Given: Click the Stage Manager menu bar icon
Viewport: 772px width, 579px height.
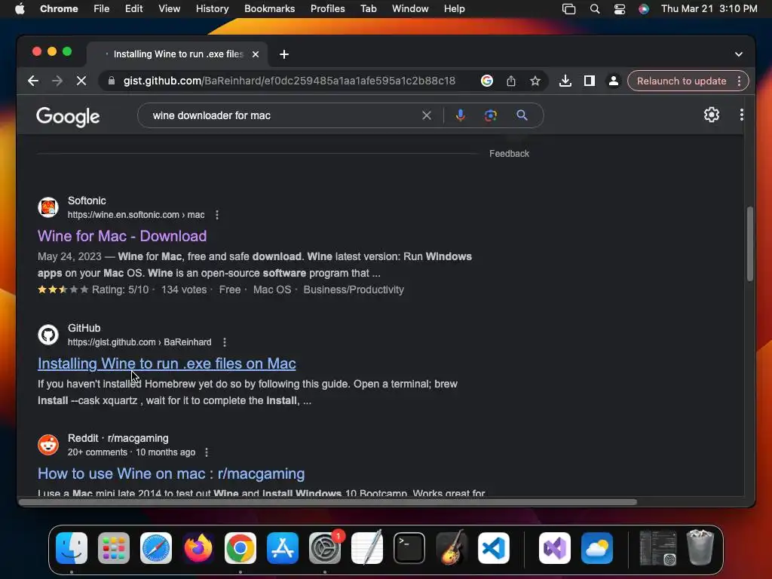Looking at the screenshot, I should (x=568, y=9).
